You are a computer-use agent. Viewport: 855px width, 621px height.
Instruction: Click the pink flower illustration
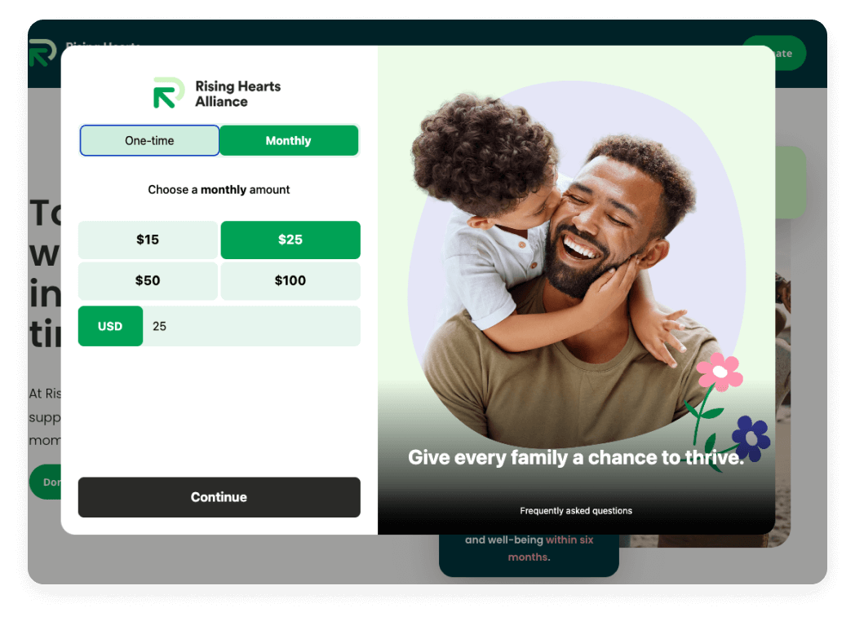[x=720, y=372]
